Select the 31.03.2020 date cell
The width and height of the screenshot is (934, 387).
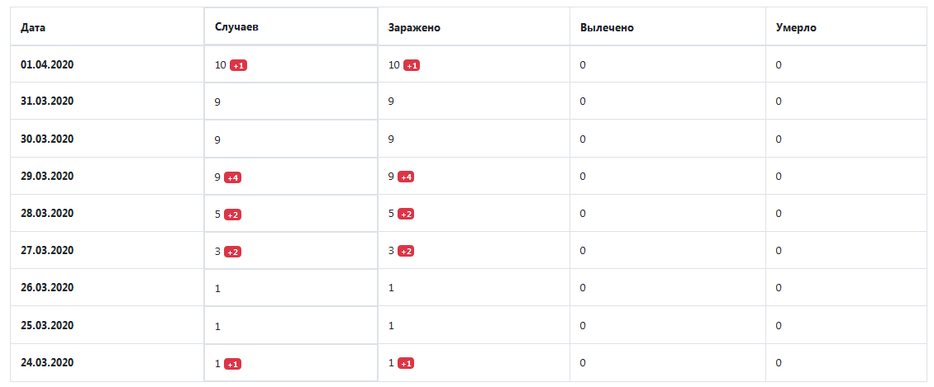coord(47,101)
